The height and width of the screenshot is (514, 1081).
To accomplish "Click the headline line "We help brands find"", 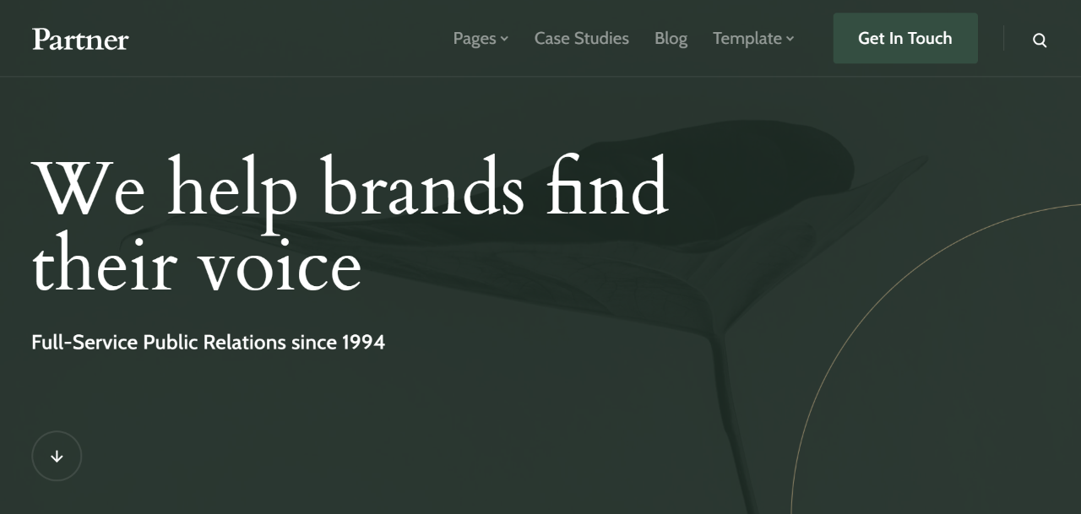I will click(x=350, y=188).
